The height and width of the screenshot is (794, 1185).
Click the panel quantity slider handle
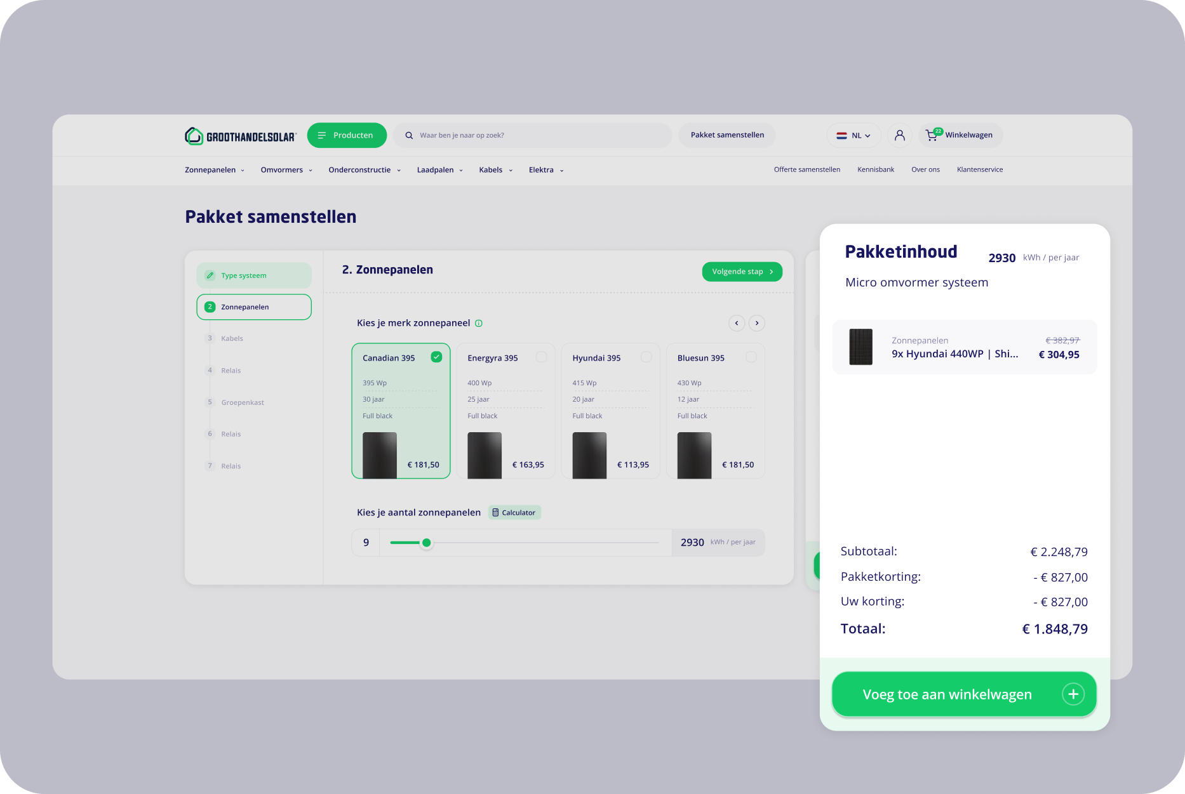[427, 543]
